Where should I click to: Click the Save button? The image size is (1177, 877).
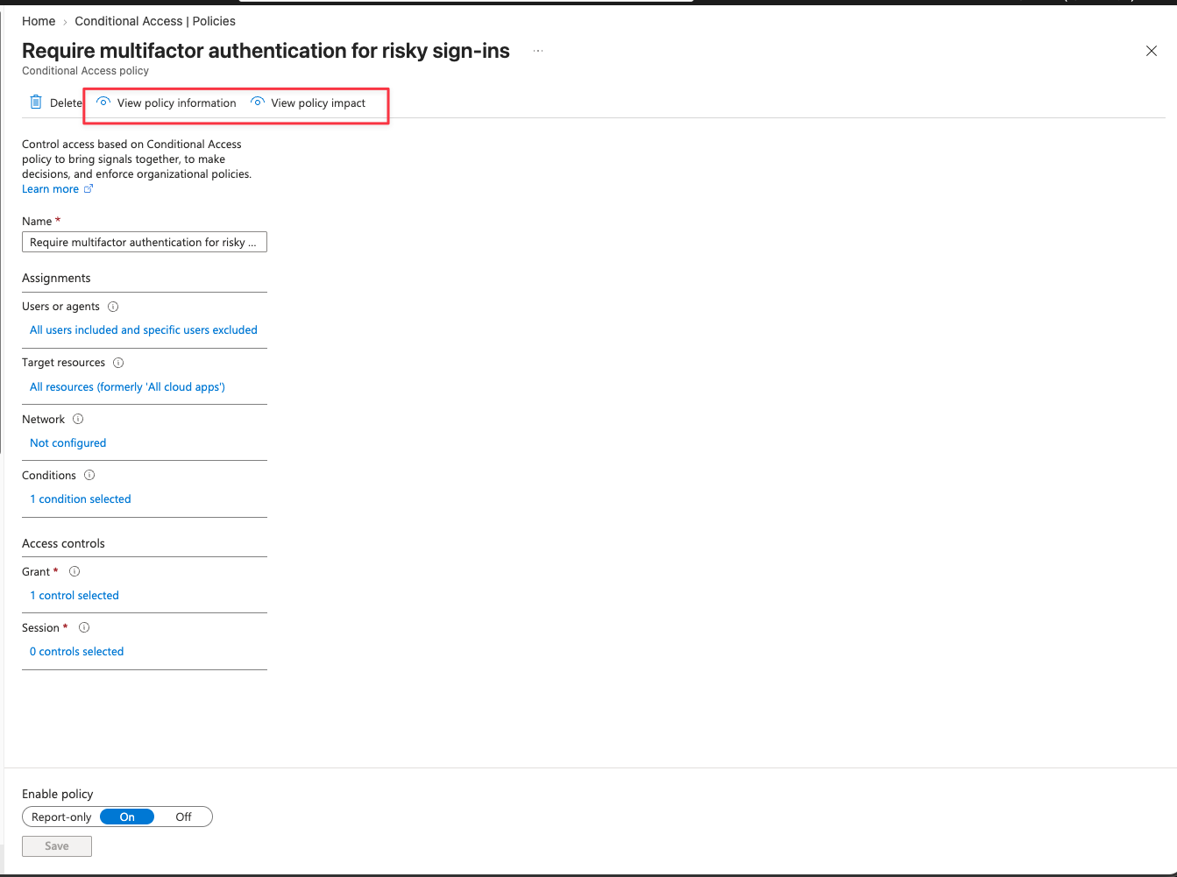click(57, 845)
